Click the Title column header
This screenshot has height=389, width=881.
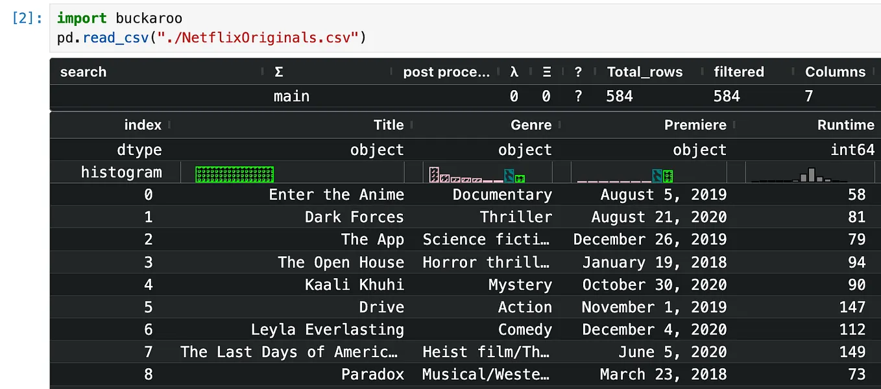point(388,124)
